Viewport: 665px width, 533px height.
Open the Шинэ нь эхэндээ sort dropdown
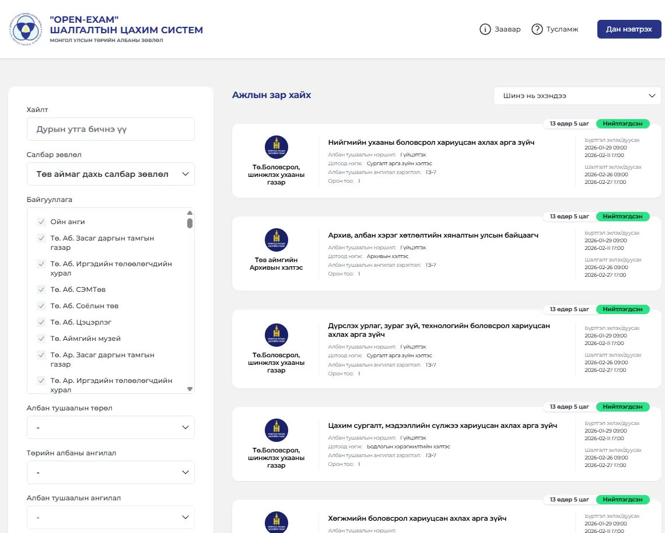[577, 96]
